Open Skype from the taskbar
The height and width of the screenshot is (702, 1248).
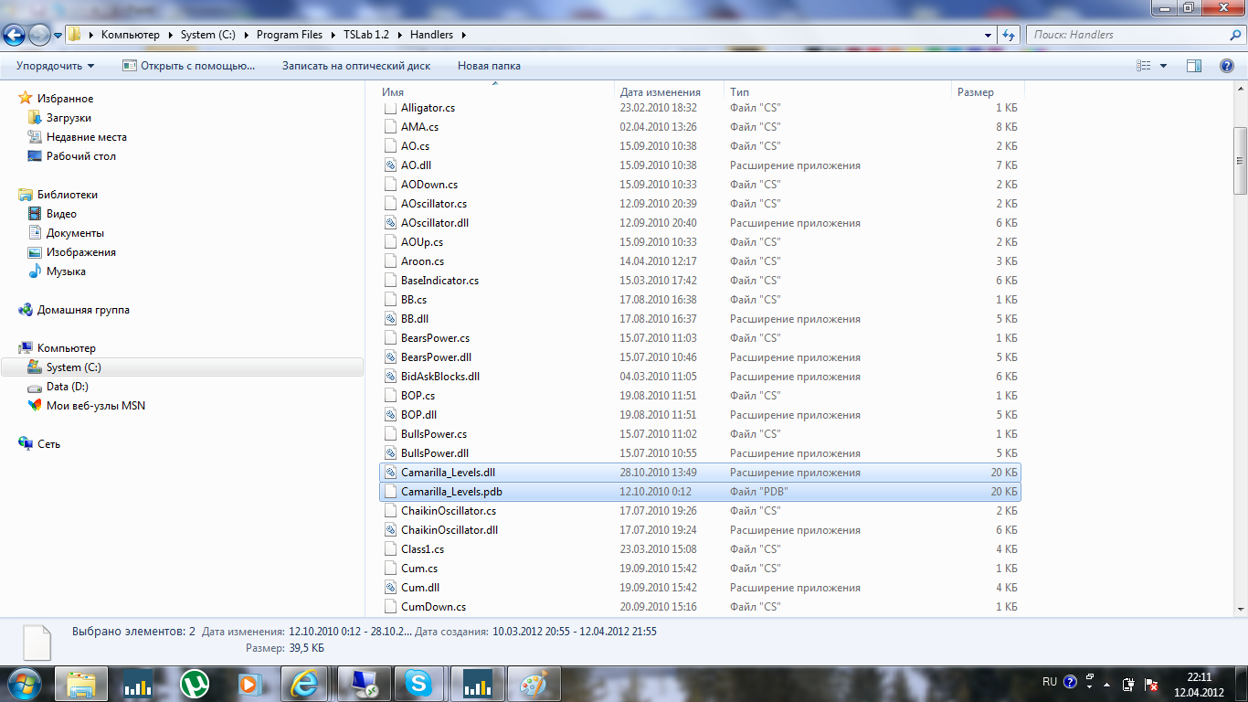point(419,683)
